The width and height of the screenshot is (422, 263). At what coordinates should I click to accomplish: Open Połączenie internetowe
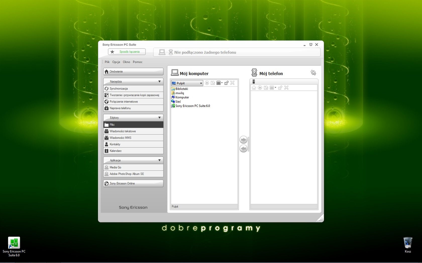(133, 102)
